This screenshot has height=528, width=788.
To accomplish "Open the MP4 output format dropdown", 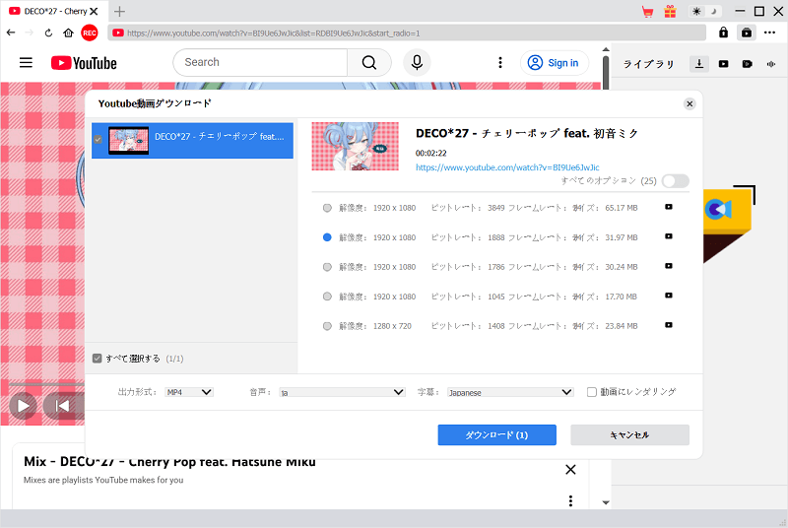I will (x=189, y=392).
